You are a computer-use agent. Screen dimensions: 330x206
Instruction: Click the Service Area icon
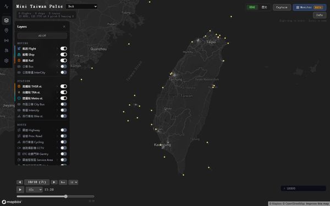pyautogui.click(x=19, y=160)
